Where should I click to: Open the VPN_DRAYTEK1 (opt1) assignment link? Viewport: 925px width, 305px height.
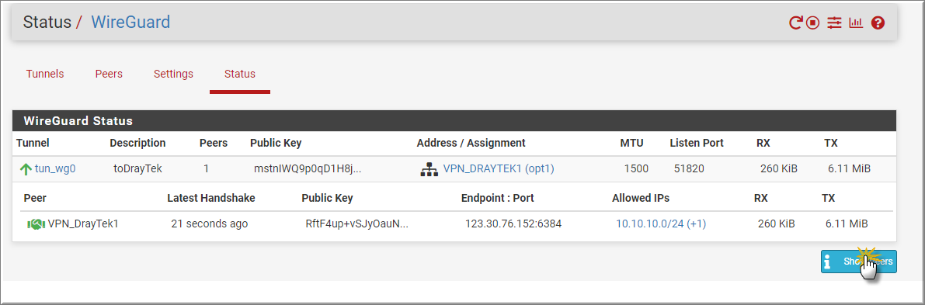(x=499, y=168)
